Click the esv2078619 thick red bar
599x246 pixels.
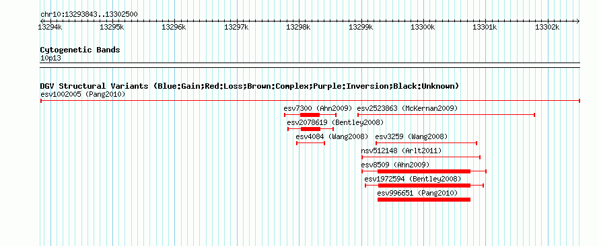[310, 129]
